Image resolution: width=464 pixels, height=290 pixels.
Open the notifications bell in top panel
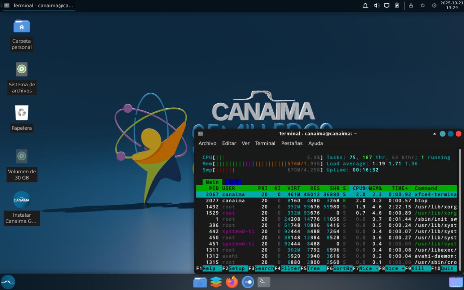(365, 5)
